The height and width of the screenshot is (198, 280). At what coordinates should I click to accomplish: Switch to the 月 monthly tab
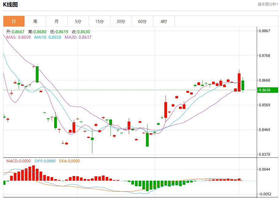click(57, 21)
